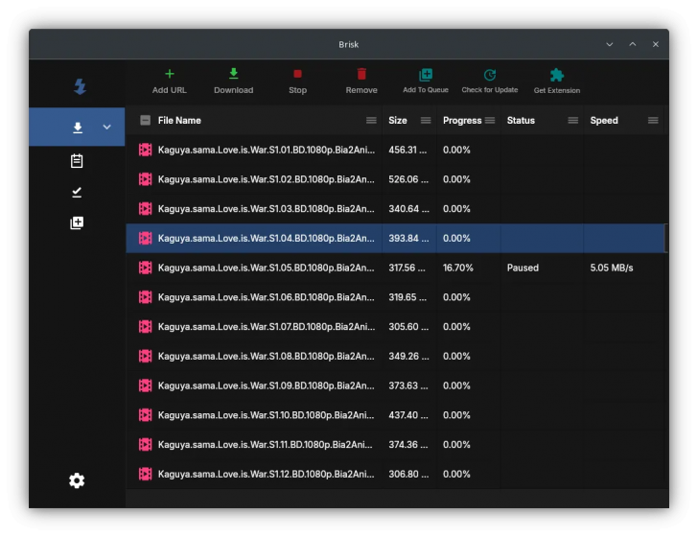Sort by the Status column header

pos(521,120)
